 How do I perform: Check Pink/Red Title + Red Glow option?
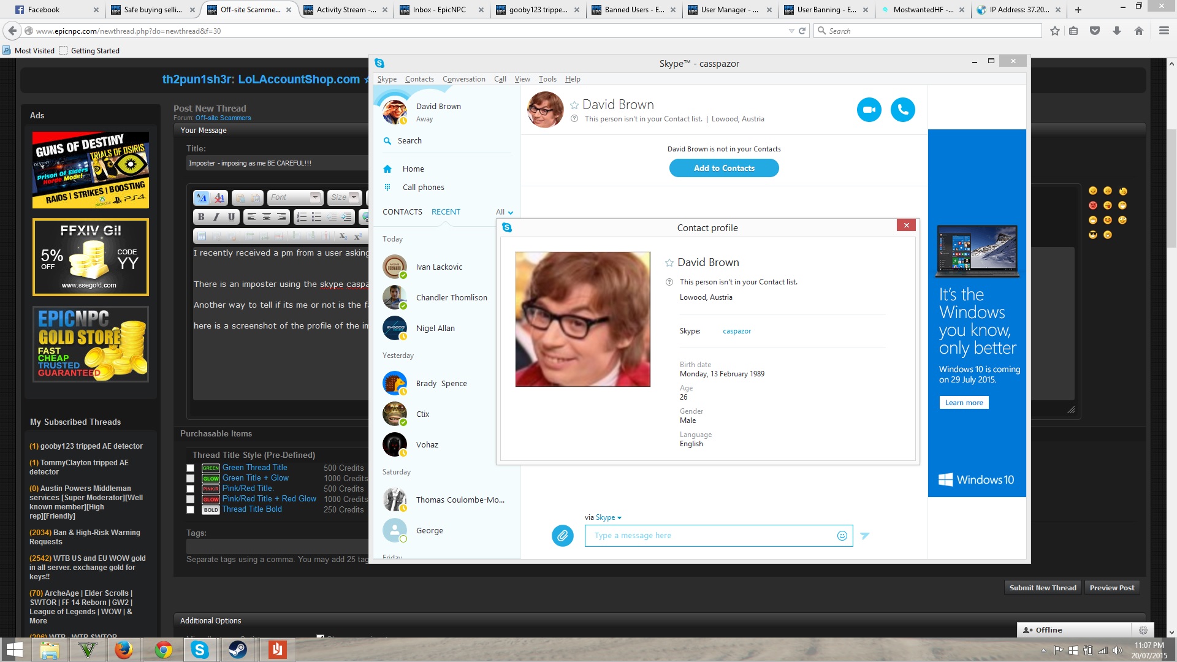coord(190,500)
